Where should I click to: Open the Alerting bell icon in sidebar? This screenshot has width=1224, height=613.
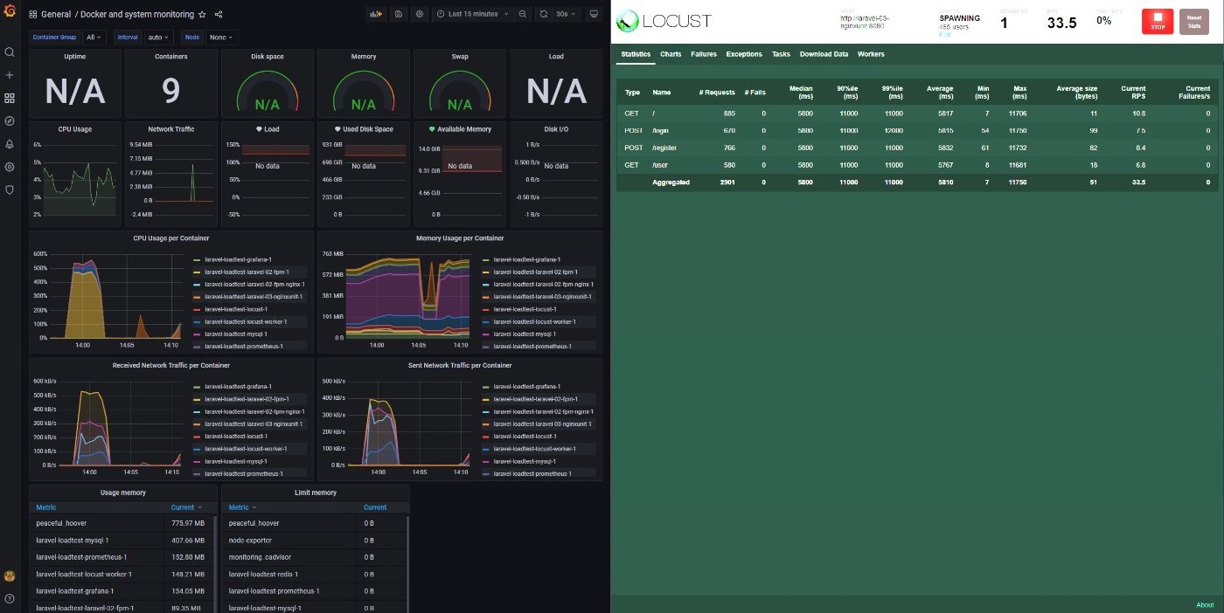click(x=10, y=143)
